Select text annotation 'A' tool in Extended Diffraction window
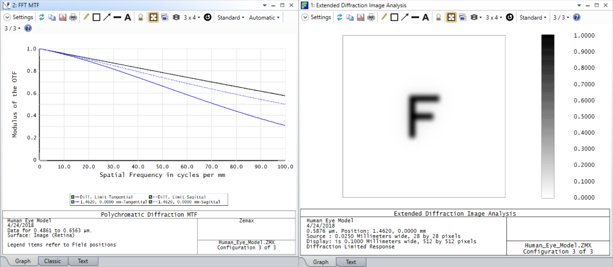The height and width of the screenshot is (267, 613). coord(426,17)
